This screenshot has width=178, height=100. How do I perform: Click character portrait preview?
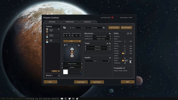pyautogui.click(x=72, y=52)
